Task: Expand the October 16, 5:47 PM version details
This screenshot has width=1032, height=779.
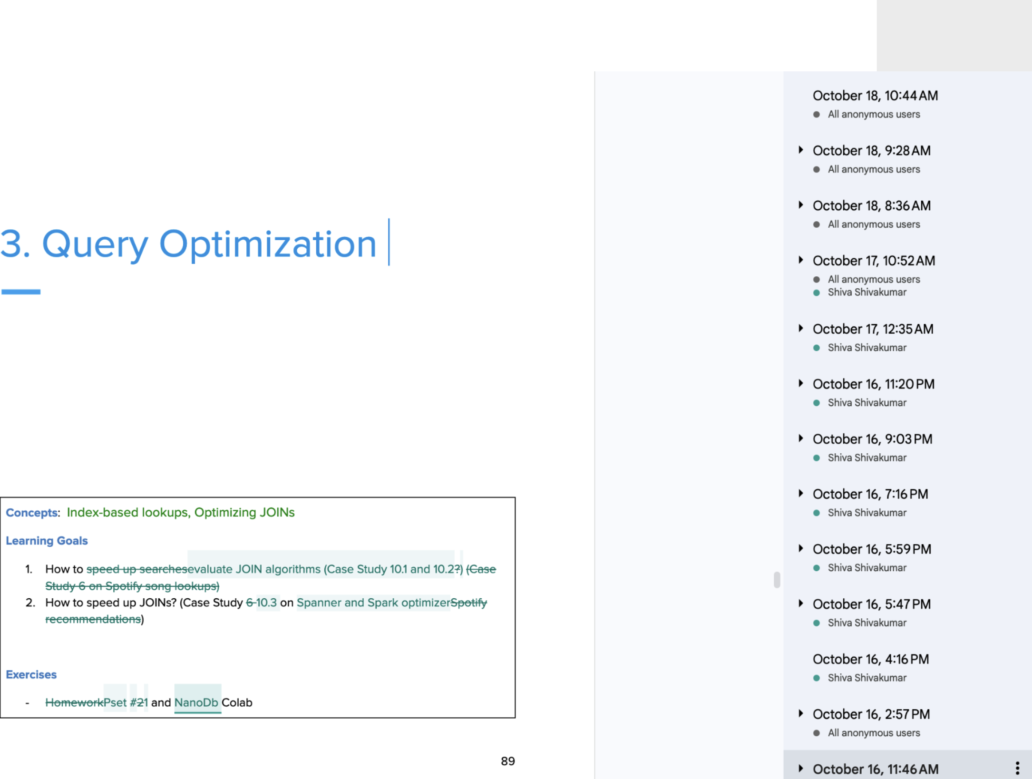Action: coord(801,604)
